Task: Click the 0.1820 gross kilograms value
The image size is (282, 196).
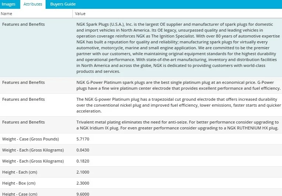Action: coord(83,161)
